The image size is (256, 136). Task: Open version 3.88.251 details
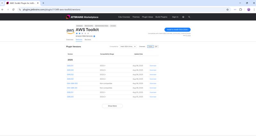(70, 92)
